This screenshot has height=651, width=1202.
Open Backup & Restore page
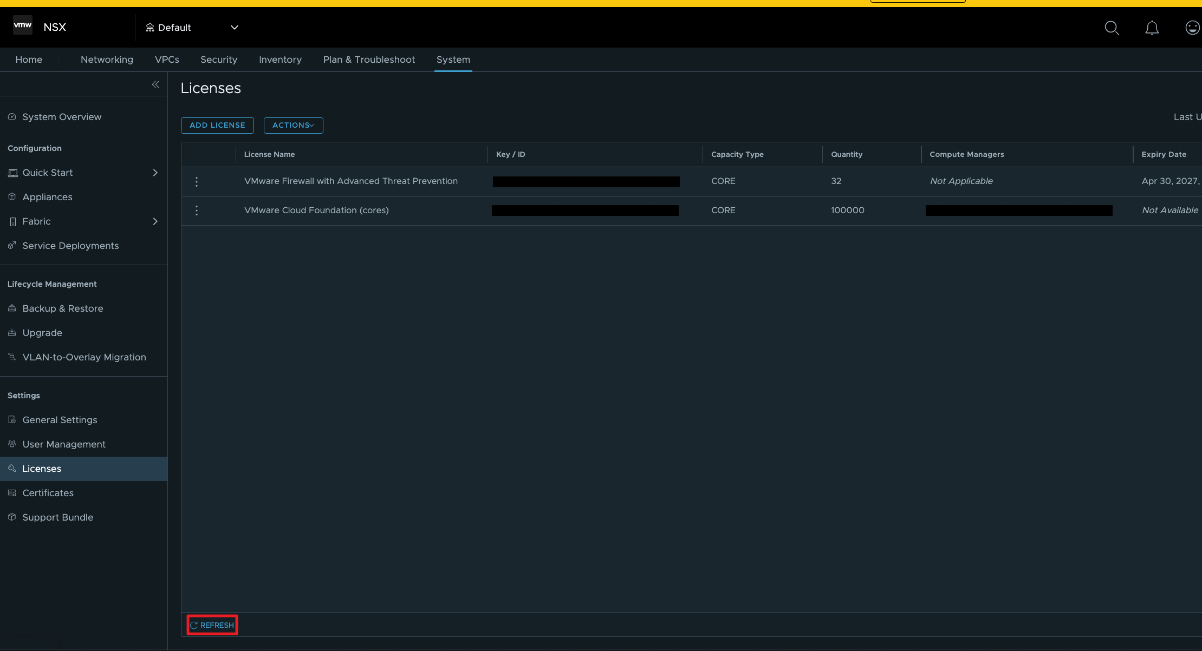(x=63, y=308)
